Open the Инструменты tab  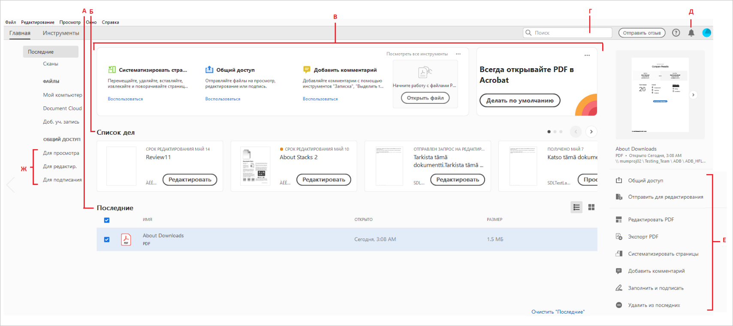point(61,33)
